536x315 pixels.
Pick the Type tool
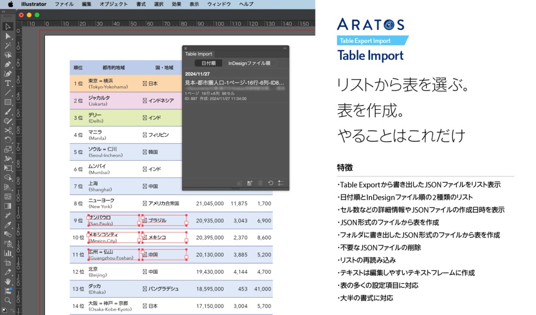[x=7, y=83]
